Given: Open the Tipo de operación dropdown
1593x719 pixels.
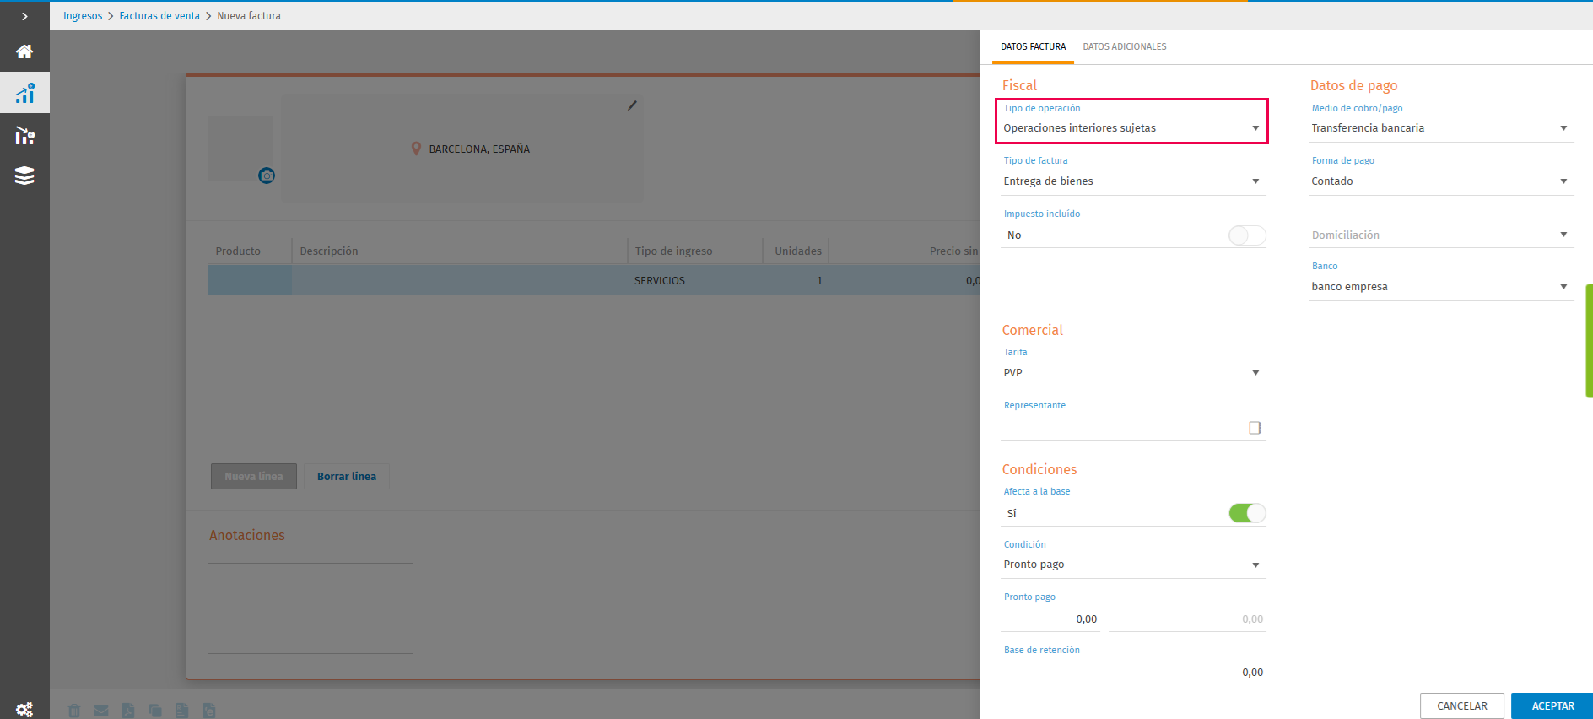Looking at the screenshot, I should point(1132,128).
